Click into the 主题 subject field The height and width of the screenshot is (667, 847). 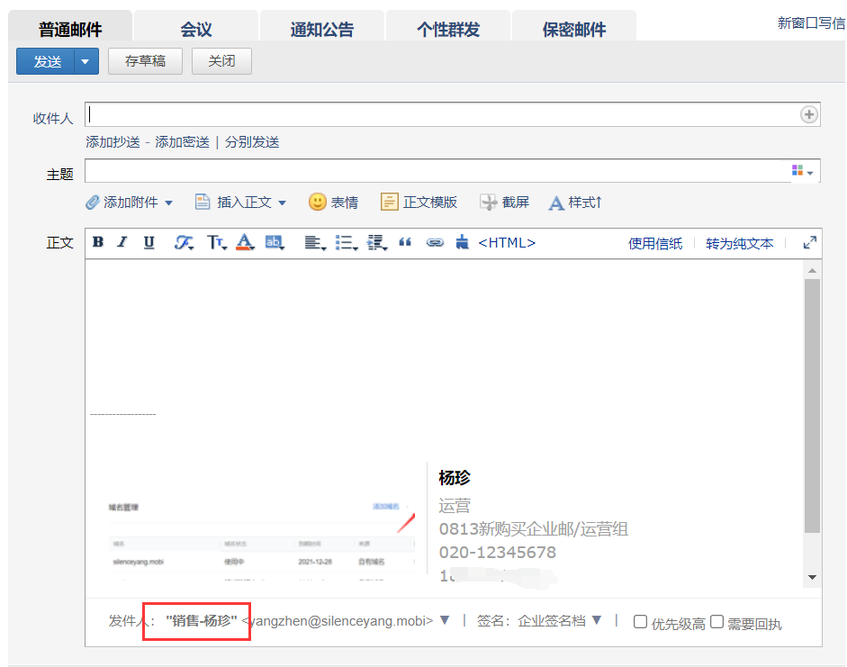(437, 171)
